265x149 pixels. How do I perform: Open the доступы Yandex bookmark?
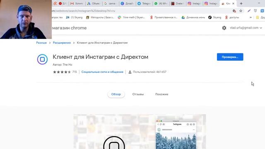point(232,17)
